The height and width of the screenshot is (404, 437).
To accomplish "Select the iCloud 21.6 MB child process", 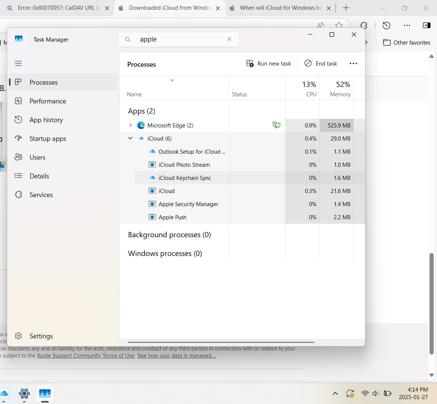I will click(x=166, y=191).
